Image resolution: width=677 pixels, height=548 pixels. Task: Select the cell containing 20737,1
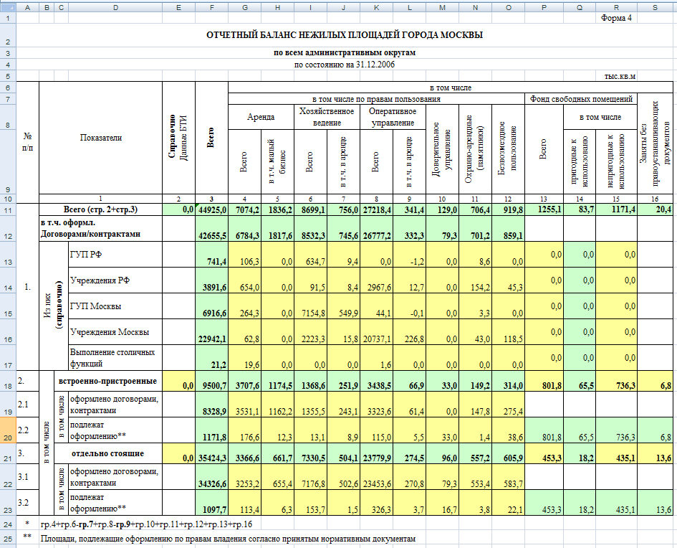pos(377,332)
